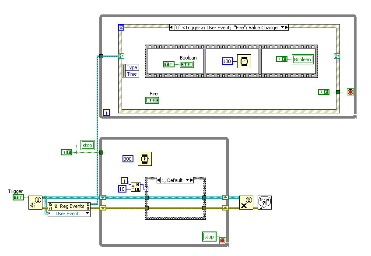The image size is (371, 256).
Task: Open the event case selector dropdown
Action: [282, 28]
